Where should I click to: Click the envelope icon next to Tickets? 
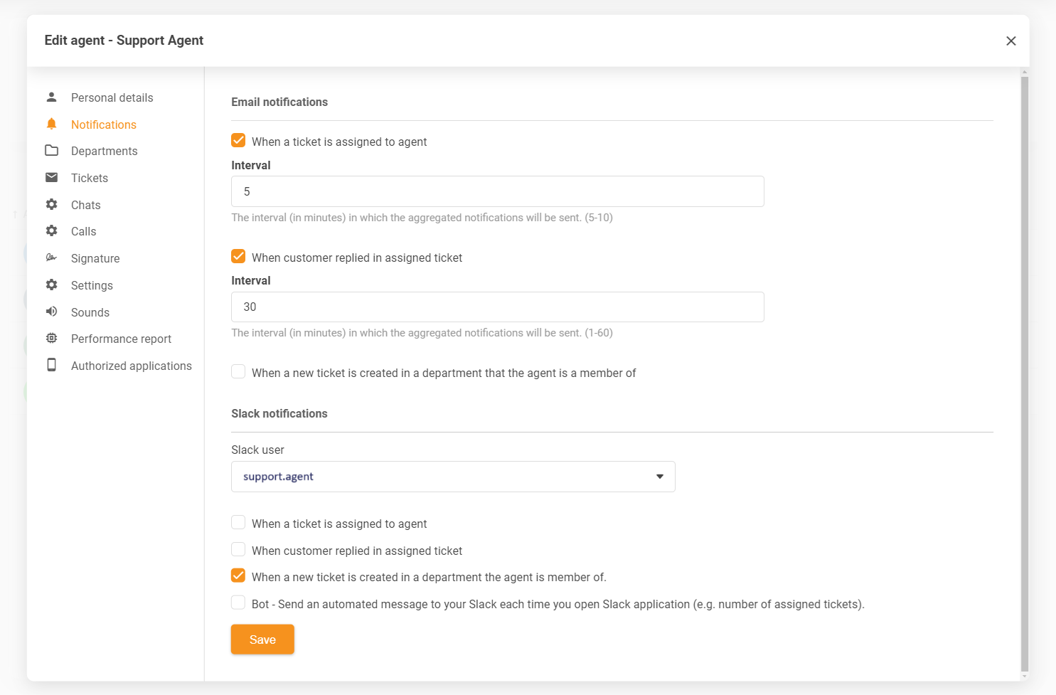tap(51, 178)
